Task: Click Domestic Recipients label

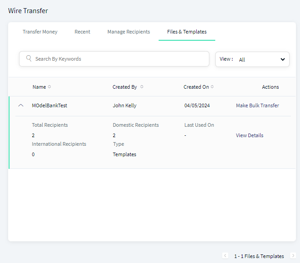Action: coord(135,125)
